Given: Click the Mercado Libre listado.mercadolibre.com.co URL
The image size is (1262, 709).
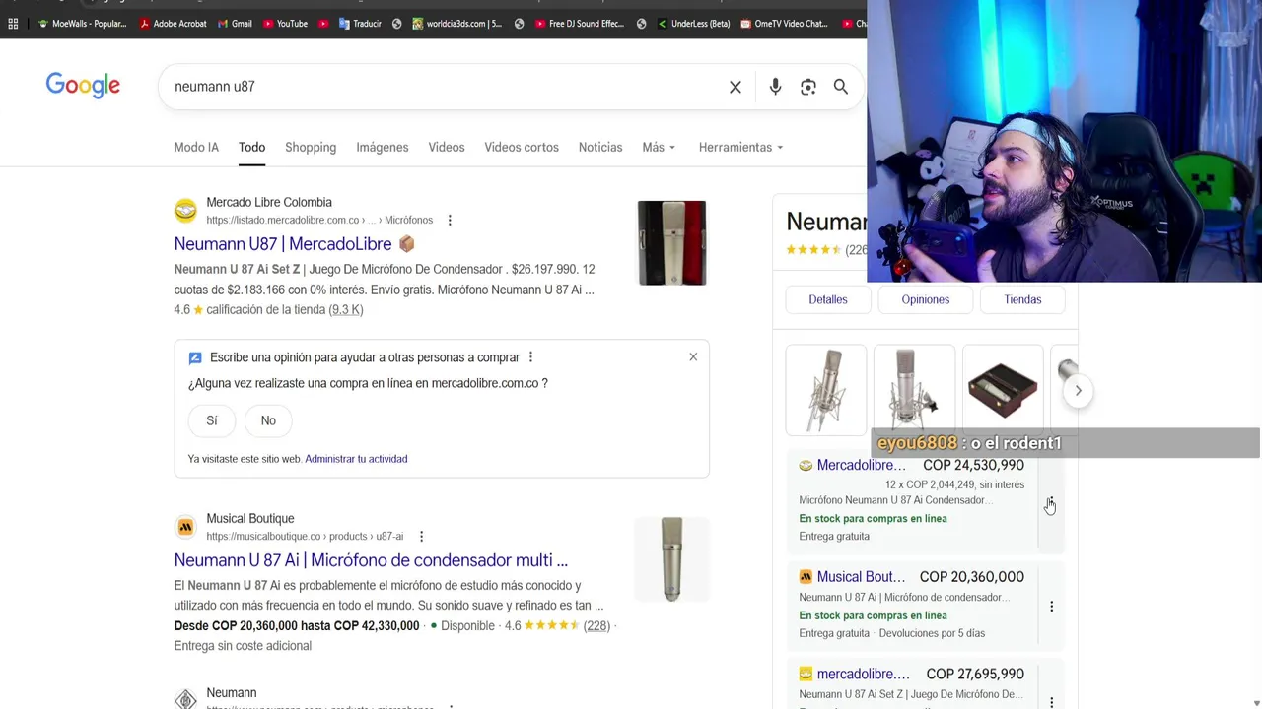Looking at the screenshot, I should point(319,221).
